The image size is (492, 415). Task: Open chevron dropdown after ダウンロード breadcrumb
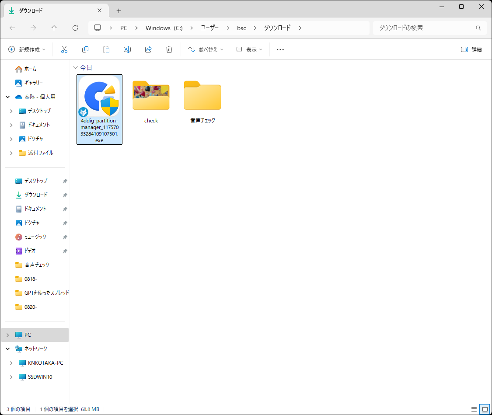300,28
